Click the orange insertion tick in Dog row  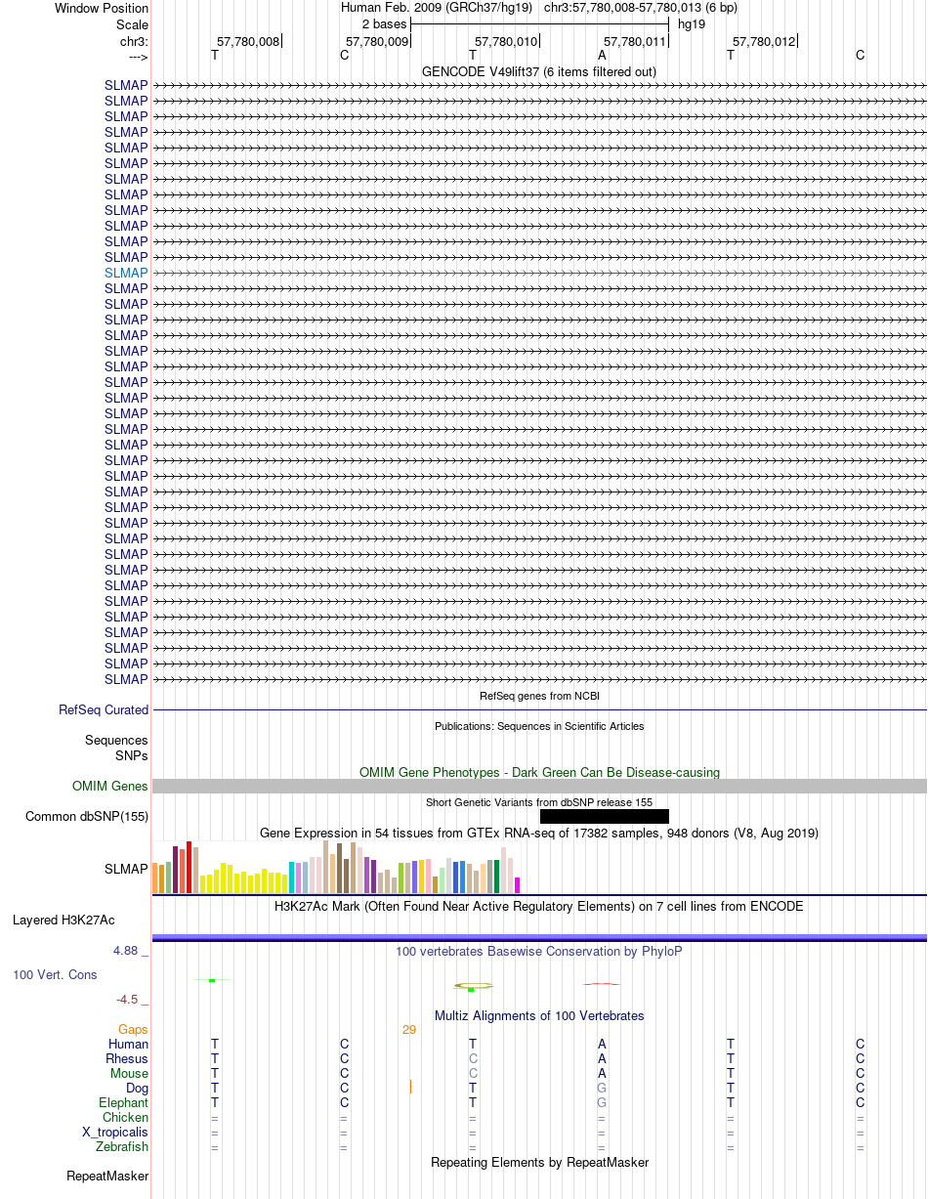[x=410, y=1088]
